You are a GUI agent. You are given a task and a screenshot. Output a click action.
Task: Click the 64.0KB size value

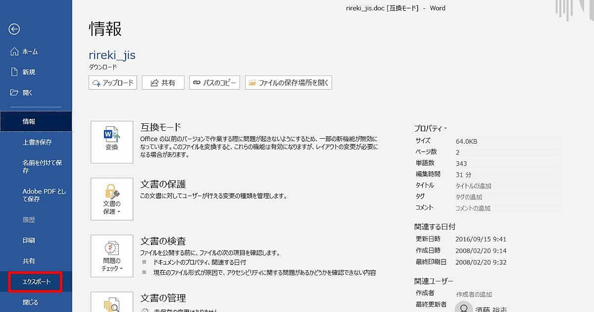pyautogui.click(x=466, y=141)
